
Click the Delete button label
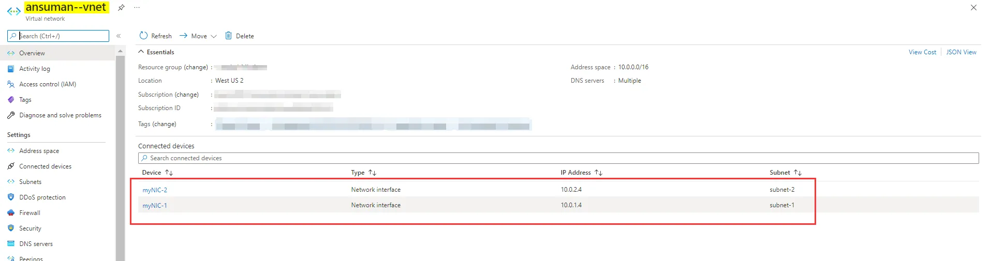click(245, 36)
